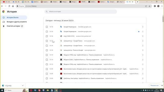Select История Chrome in sidebar
Screen dimensions: 164x92
coord(14,18)
